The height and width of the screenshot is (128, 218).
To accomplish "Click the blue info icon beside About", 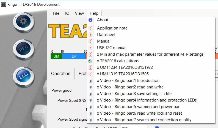I will coord(90,20).
